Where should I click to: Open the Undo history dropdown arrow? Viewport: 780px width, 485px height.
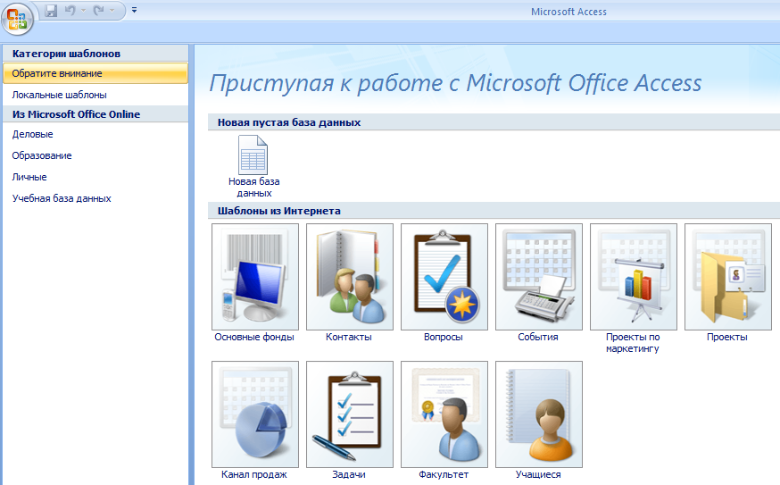pos(83,10)
